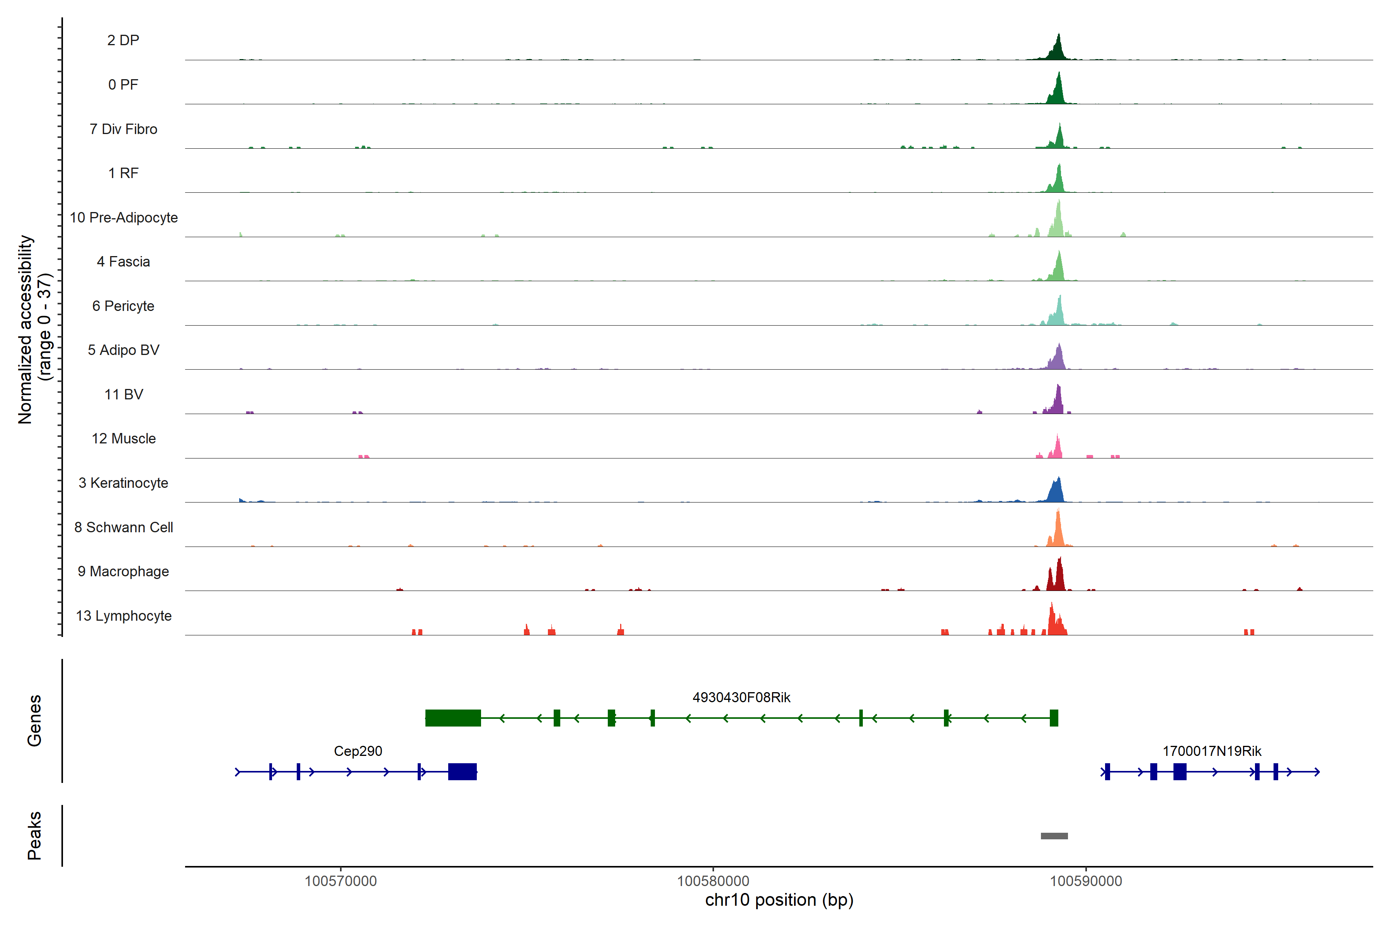This screenshot has height=927, width=1391.
Task: Click the 4930430F08Rik gene label
Action: click(x=741, y=698)
